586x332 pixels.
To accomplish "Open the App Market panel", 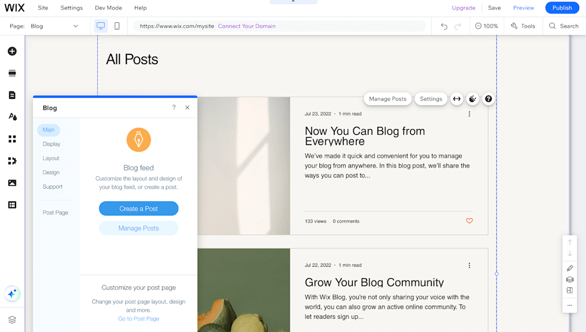I will pyautogui.click(x=12, y=139).
